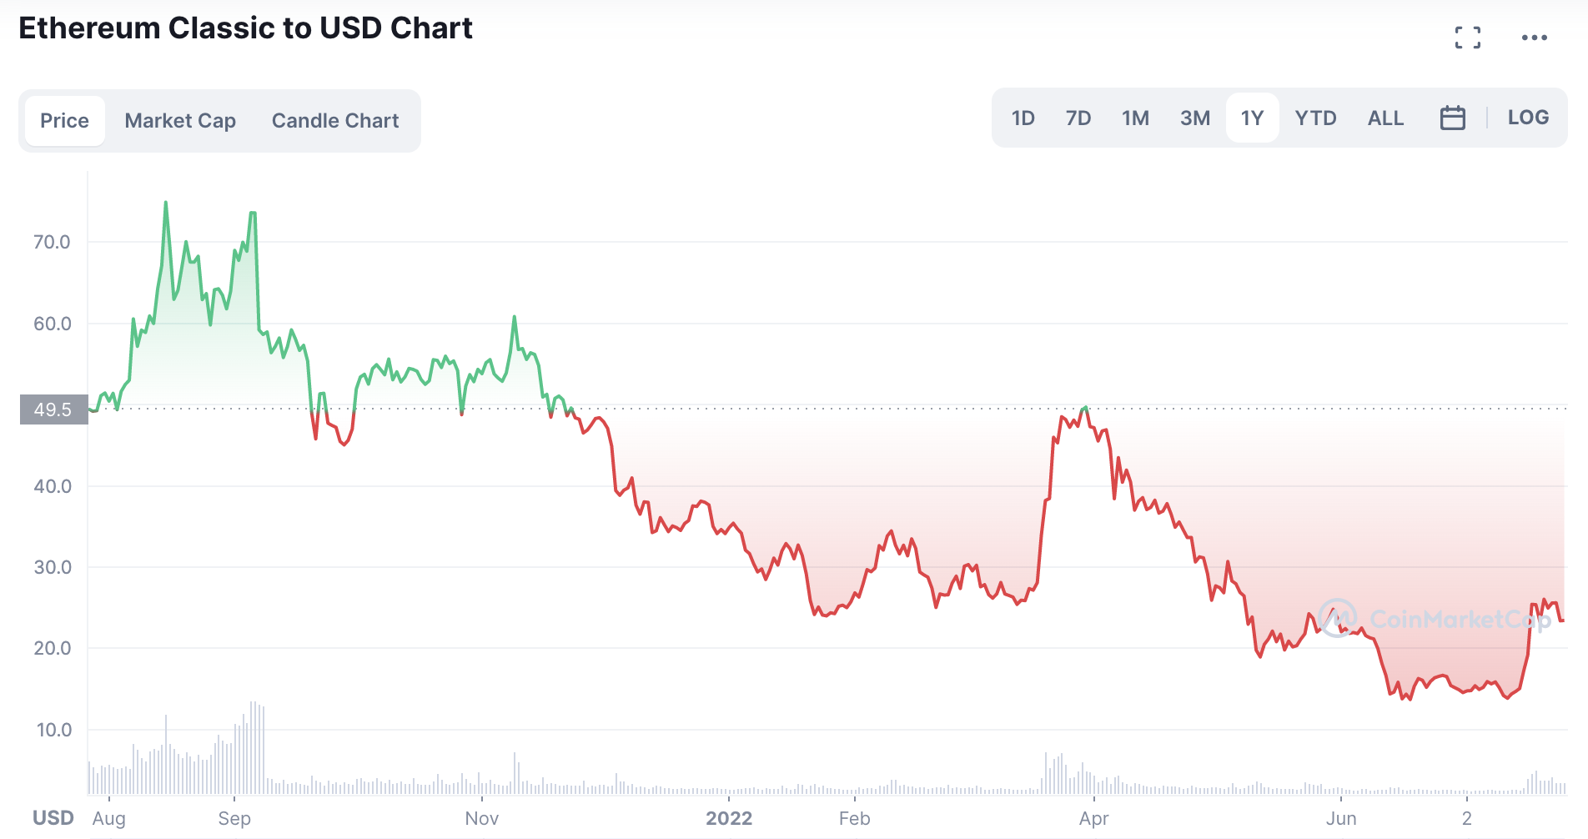Click the Apr label on the time axis
Image resolution: width=1588 pixels, height=839 pixels.
click(x=1093, y=818)
